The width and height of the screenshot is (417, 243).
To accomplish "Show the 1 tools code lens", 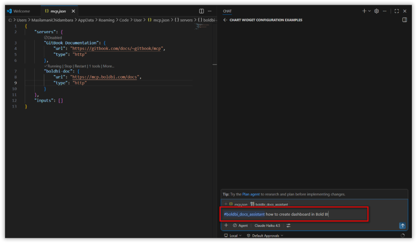I will pyautogui.click(x=94, y=66).
